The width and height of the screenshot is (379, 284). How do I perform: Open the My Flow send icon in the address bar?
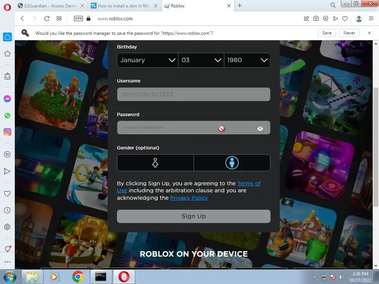[335, 18]
